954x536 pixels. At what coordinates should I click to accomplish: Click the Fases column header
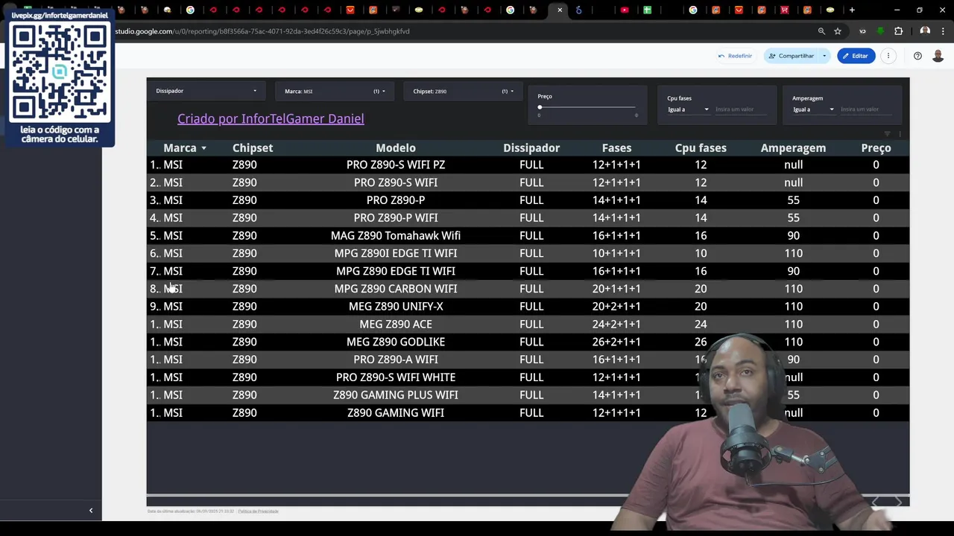click(x=616, y=148)
